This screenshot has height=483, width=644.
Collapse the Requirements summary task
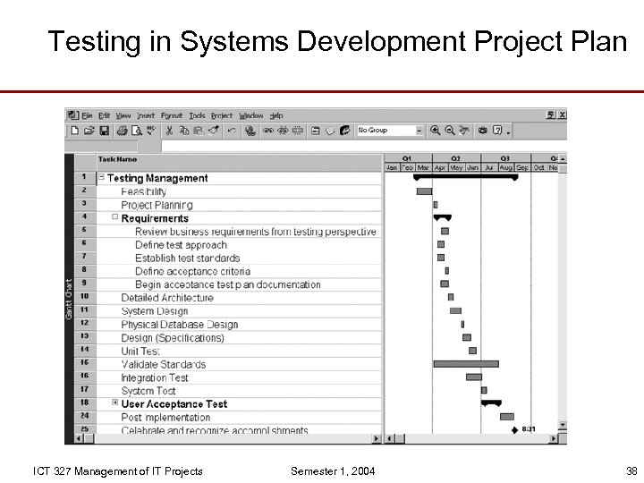[115, 216]
